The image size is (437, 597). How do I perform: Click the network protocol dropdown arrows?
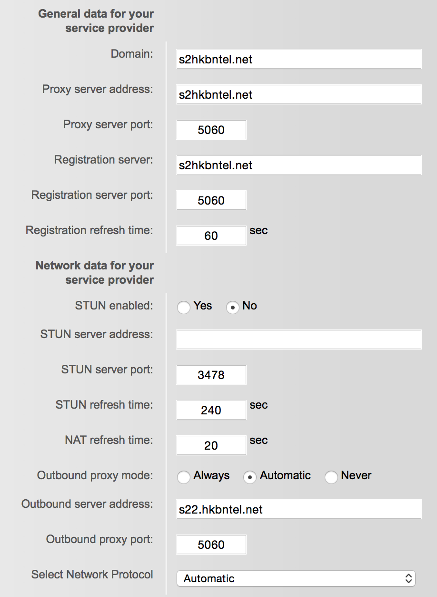click(x=408, y=578)
